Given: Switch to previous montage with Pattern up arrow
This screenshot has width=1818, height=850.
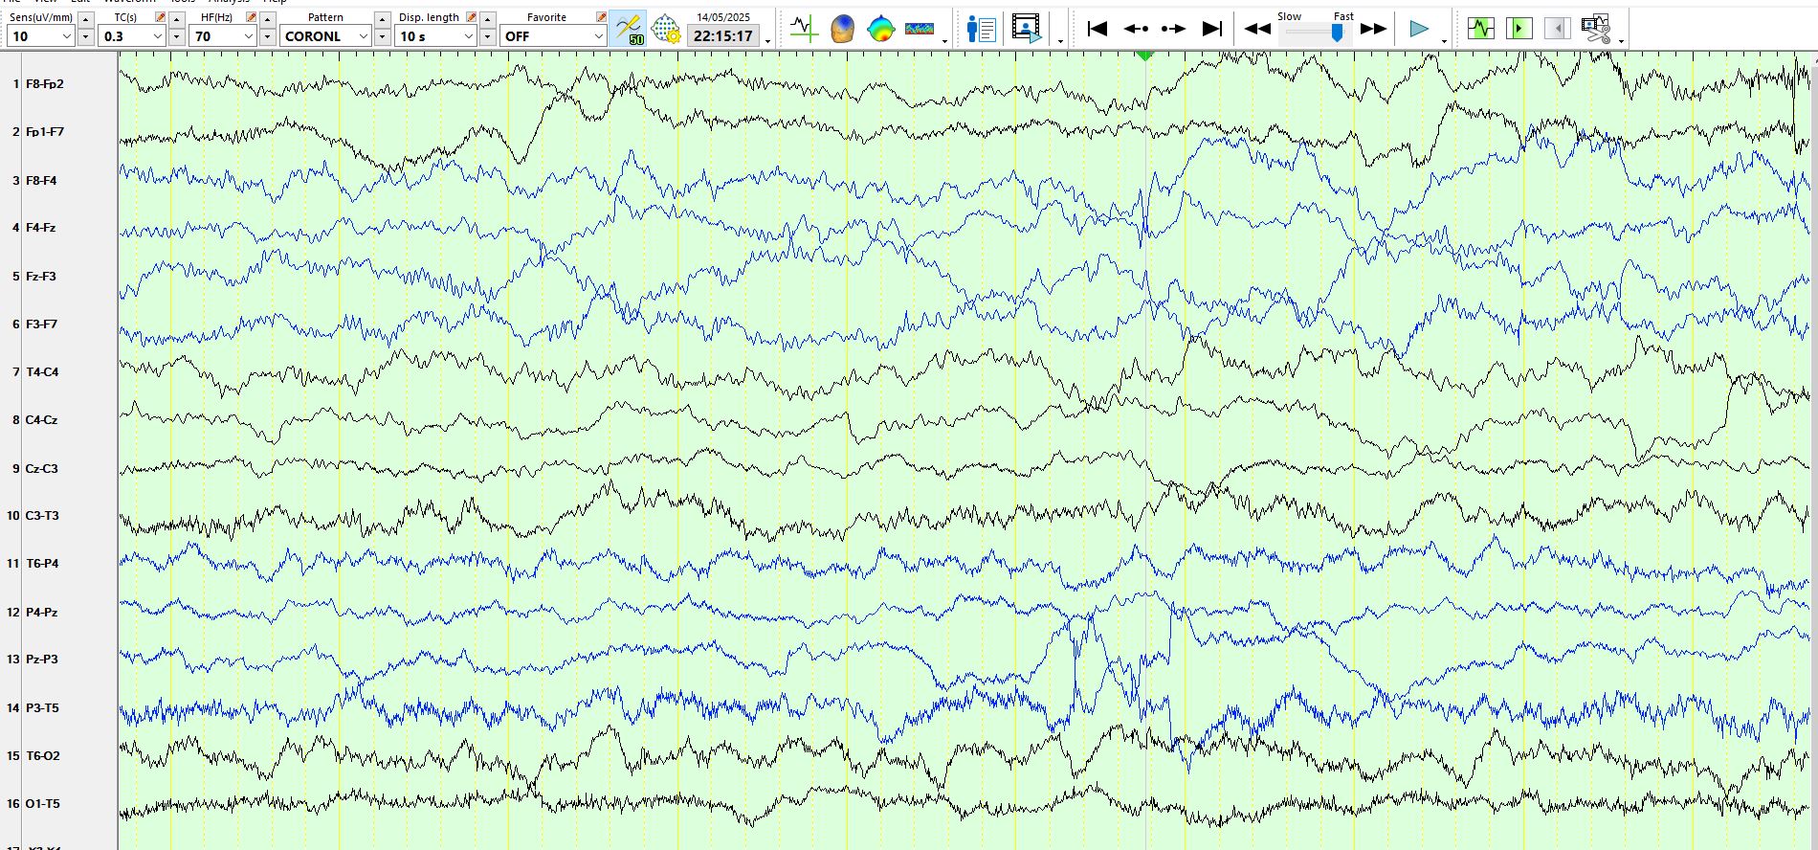Looking at the screenshot, I should tap(382, 19).
